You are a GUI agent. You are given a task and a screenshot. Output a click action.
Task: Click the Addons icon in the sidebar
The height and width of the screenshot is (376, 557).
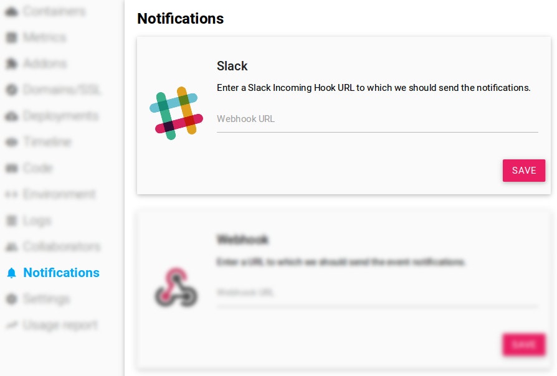click(x=12, y=63)
